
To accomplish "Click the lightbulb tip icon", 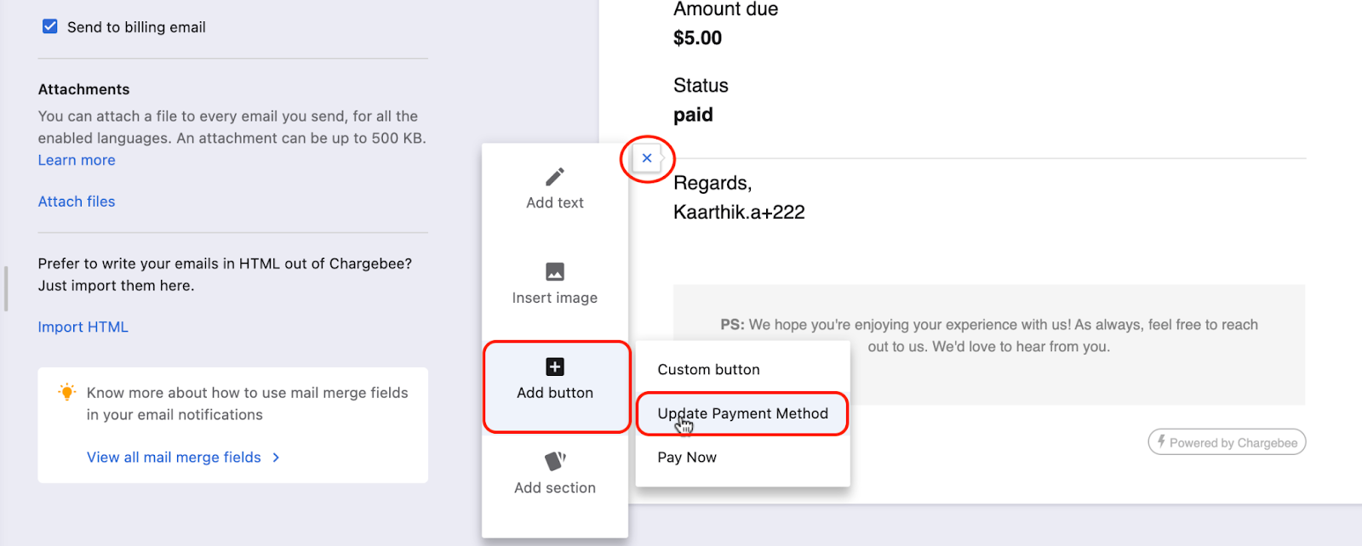I will pyautogui.click(x=66, y=392).
